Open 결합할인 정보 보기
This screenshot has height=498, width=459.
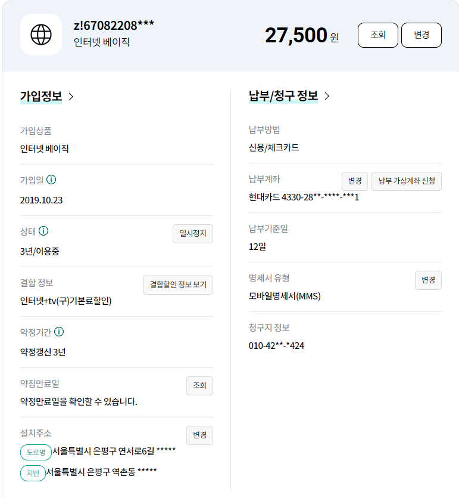178,285
